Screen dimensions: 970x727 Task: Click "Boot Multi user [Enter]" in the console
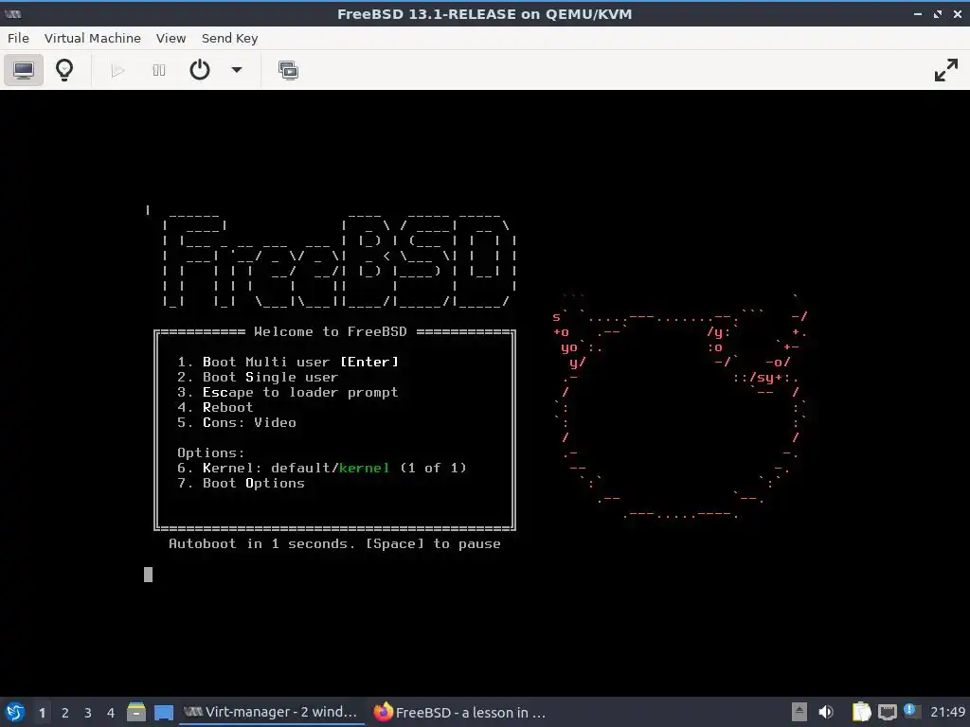[288, 362]
